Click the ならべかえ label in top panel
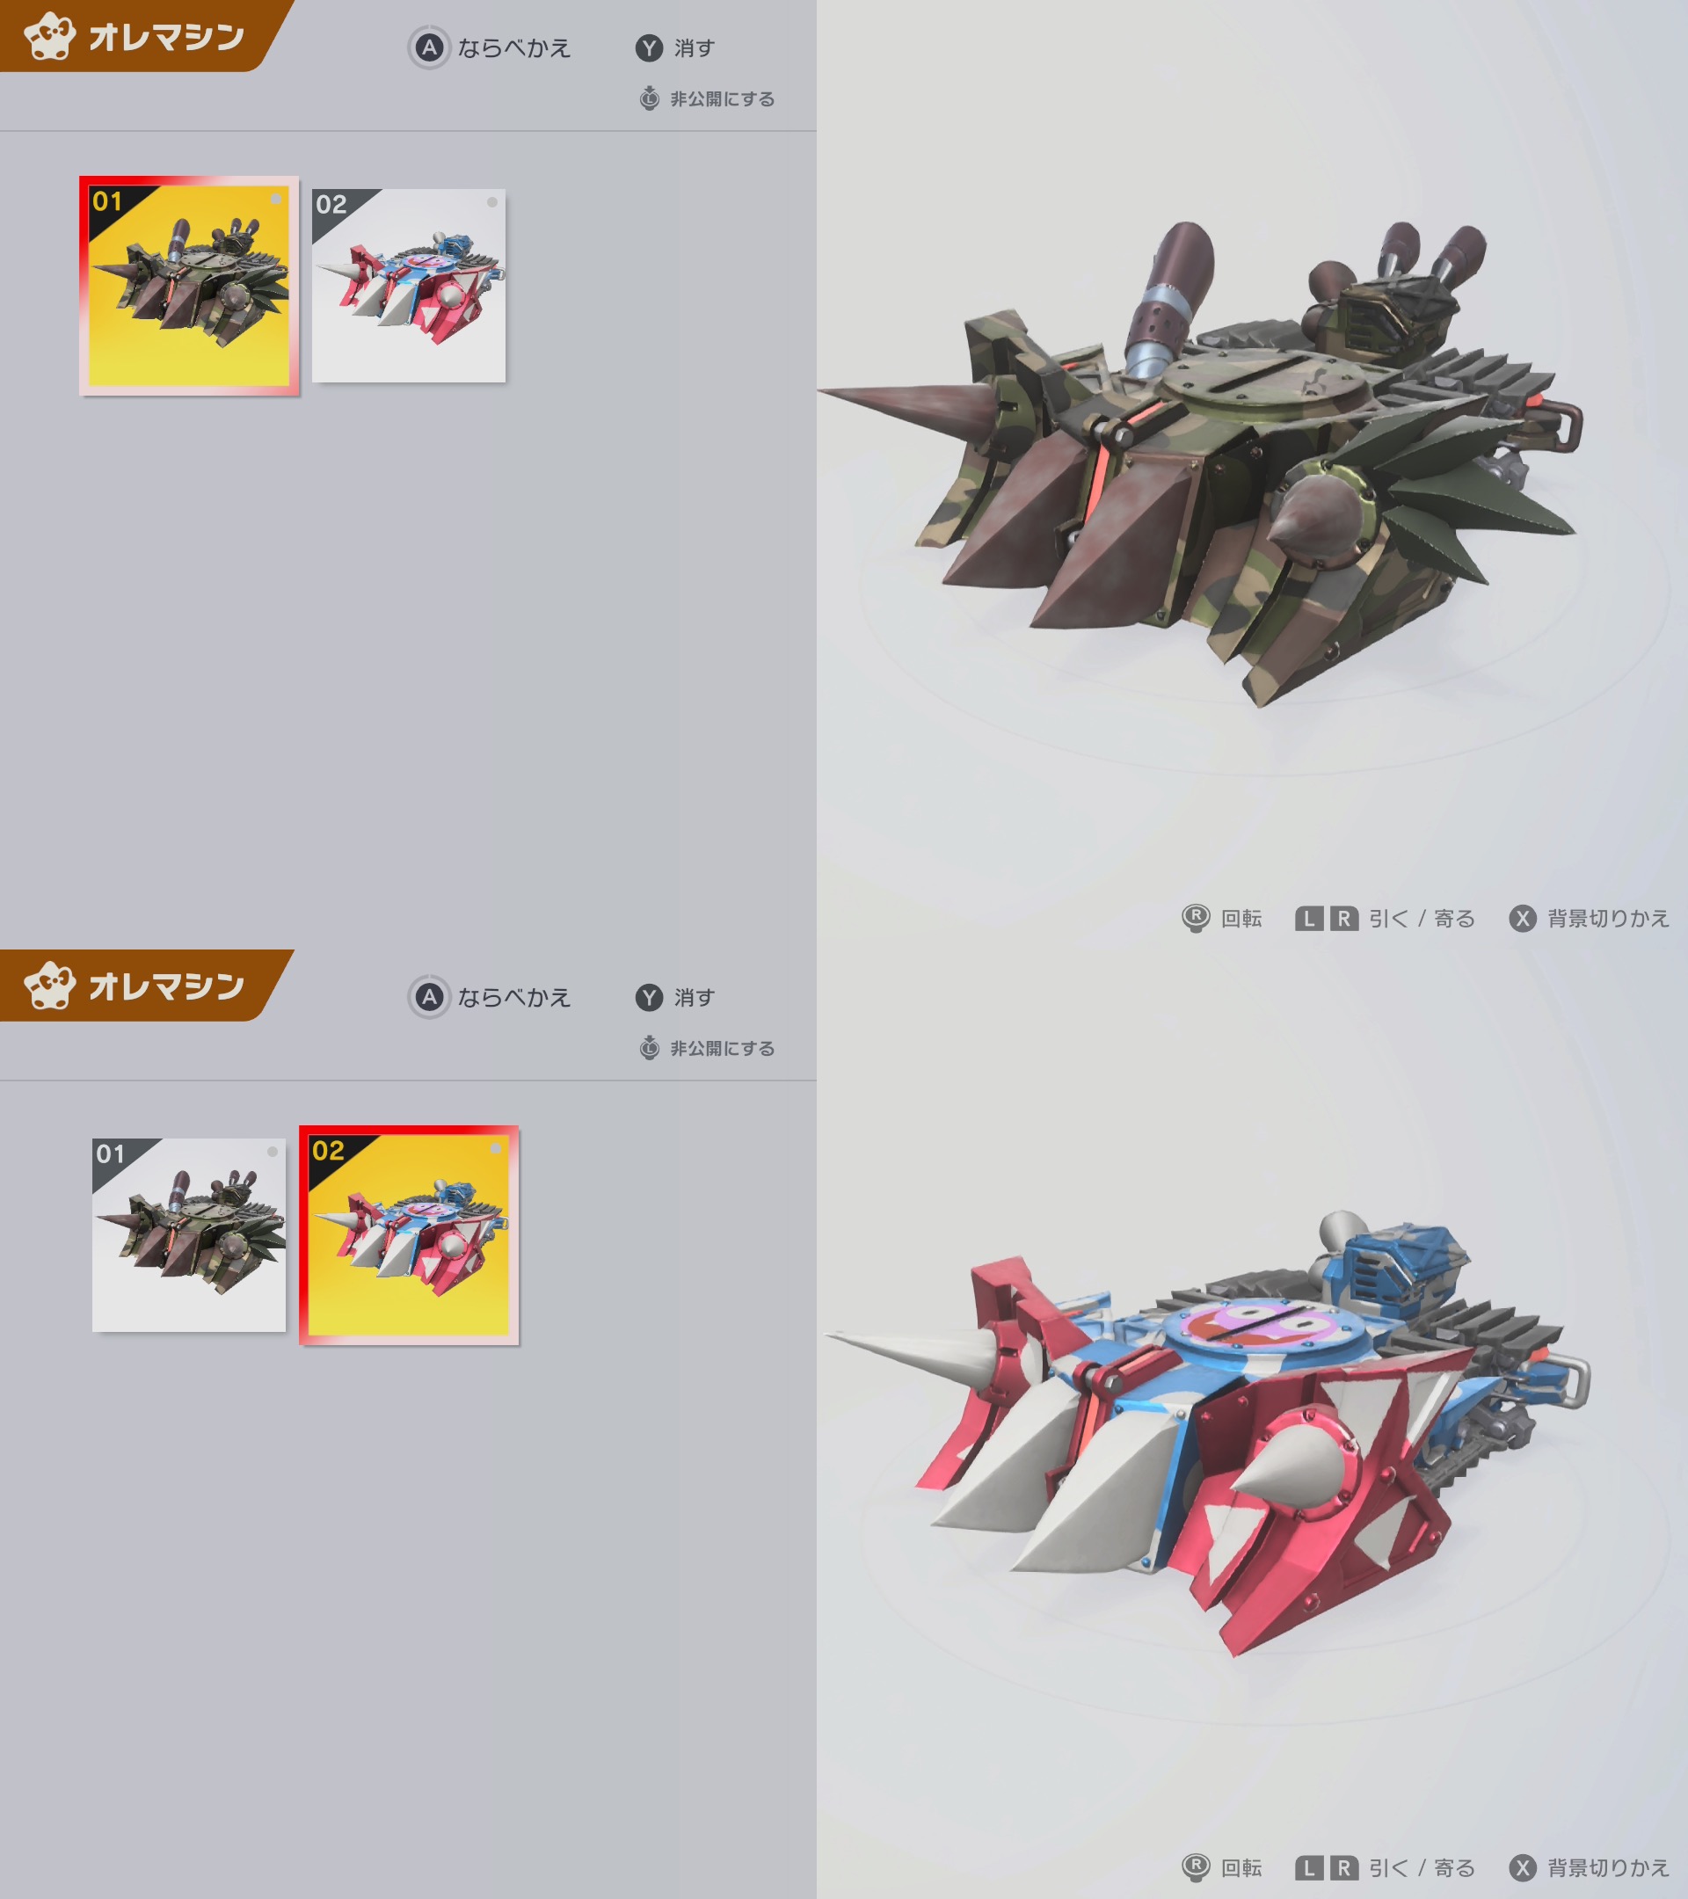 513,48
